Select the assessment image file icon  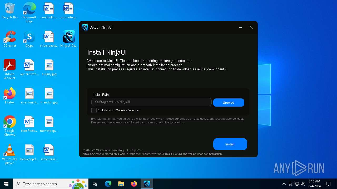tap(29, 96)
